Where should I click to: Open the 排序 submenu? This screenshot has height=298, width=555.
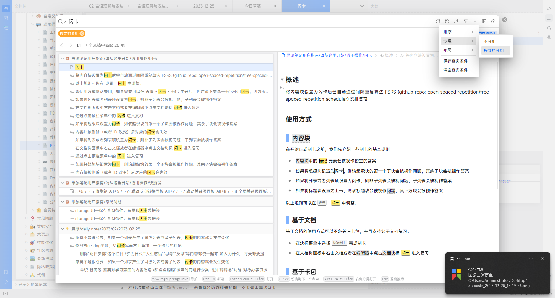[458, 32]
